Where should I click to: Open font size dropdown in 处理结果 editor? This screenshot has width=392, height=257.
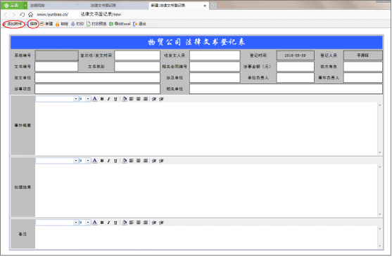pos(88,161)
